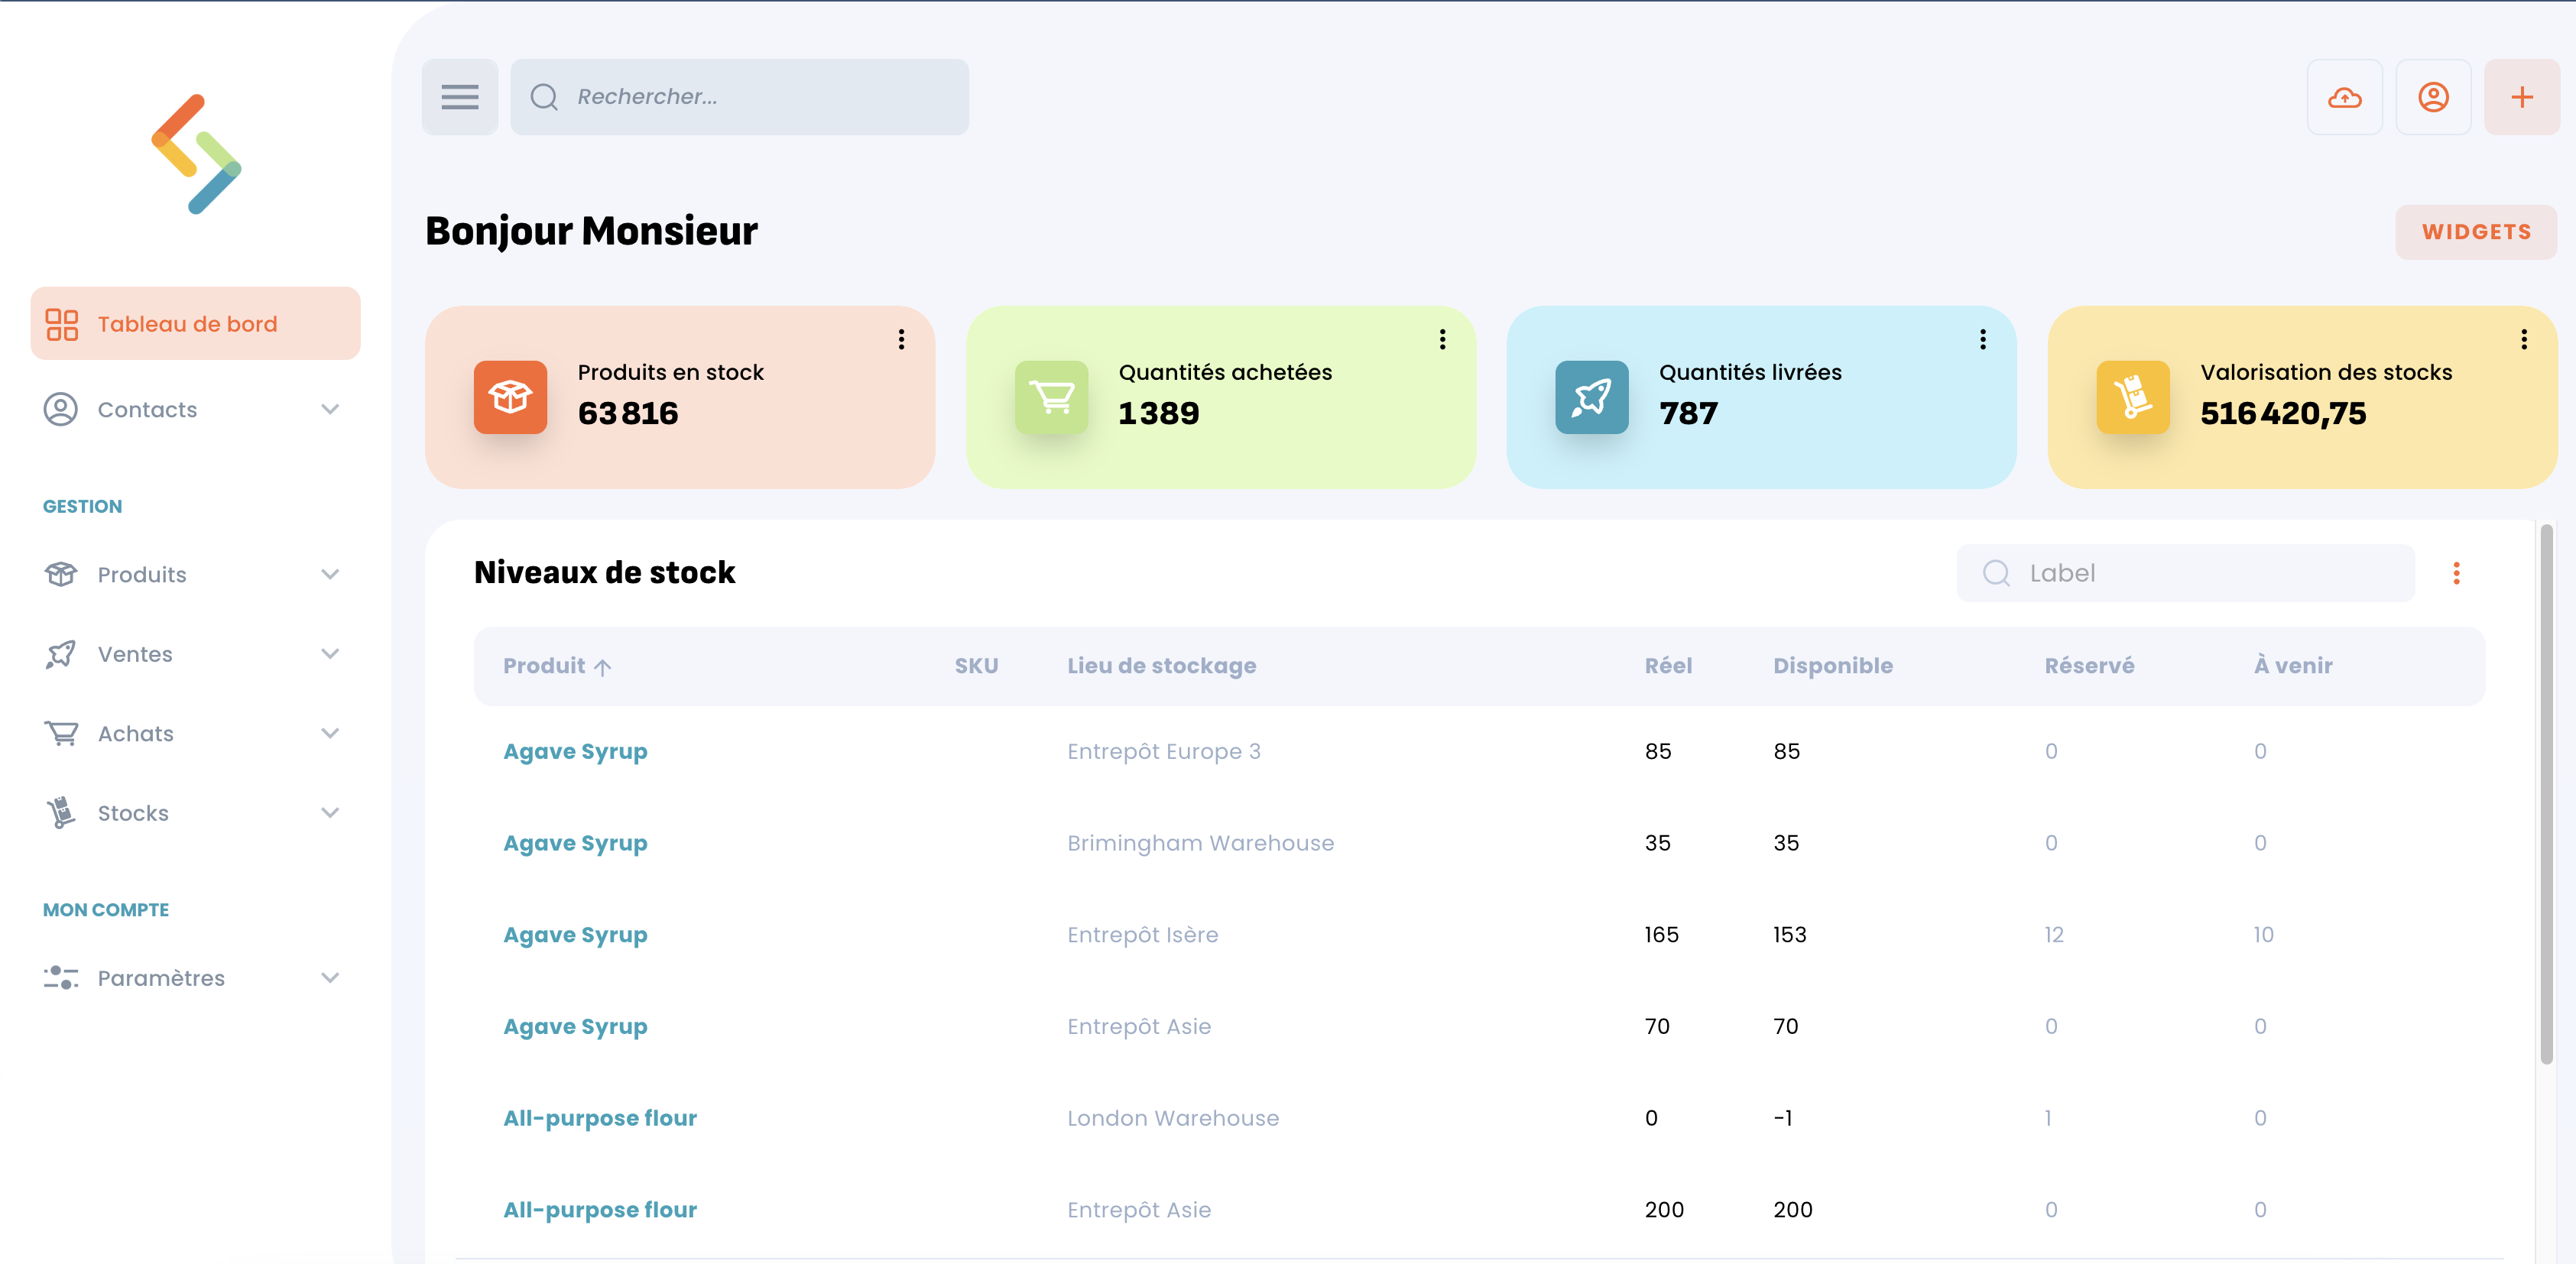This screenshot has width=2576, height=1264.
Task: Click the Achats cart icon
Action: [x=61, y=733]
